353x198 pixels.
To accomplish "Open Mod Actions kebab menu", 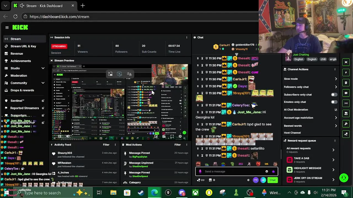I will (187, 145).
